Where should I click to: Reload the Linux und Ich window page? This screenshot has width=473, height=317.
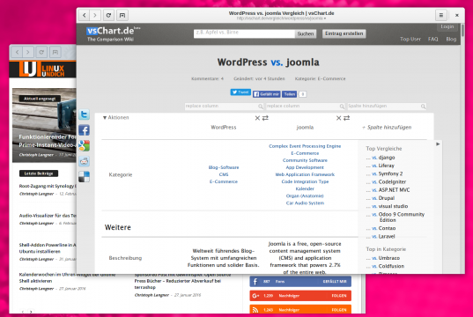click(41, 52)
